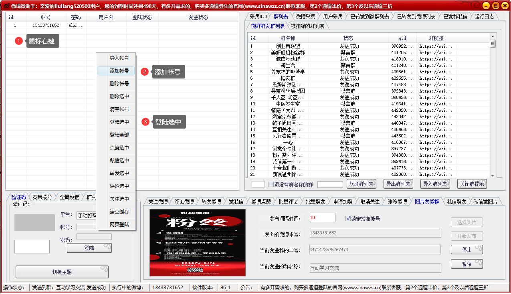Open the 批量群发 tab

tap(315, 201)
